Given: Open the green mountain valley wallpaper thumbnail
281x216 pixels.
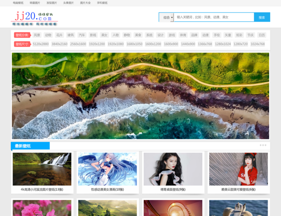Looking at the screenshot, I should (108, 208).
